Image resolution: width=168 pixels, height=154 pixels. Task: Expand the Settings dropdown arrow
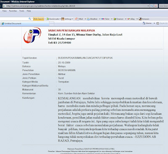[x=72, y=19]
